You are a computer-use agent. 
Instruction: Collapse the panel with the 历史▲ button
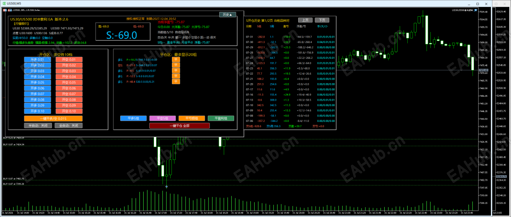(x=227, y=14)
